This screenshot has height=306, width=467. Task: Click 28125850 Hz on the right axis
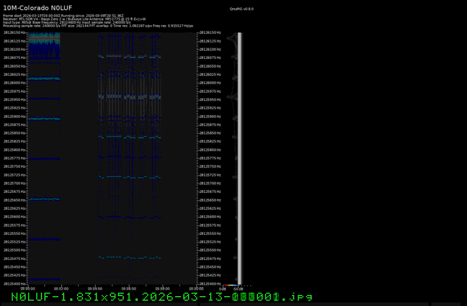[x=210, y=133]
